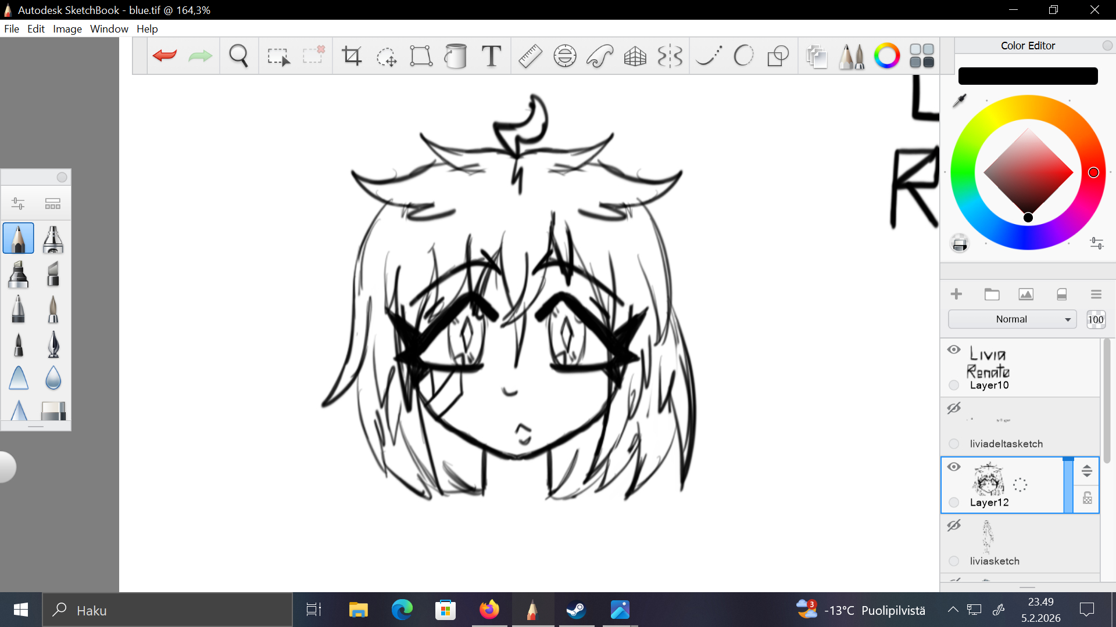This screenshot has height=627, width=1116.
Task: Open the Perspective guides tool
Action: [635, 56]
